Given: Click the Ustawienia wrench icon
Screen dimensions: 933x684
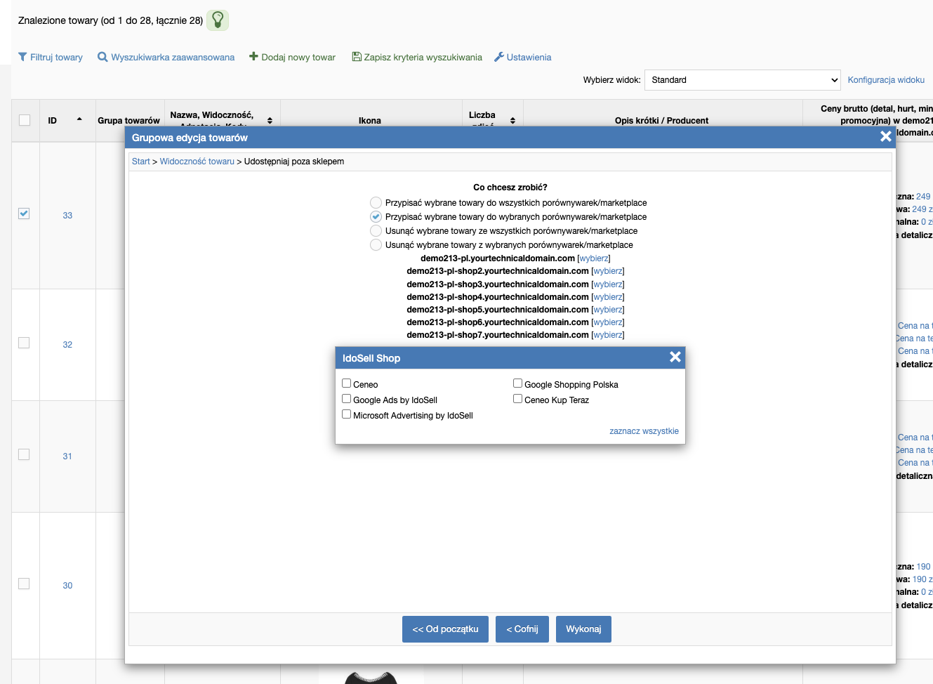Looking at the screenshot, I should coord(499,57).
